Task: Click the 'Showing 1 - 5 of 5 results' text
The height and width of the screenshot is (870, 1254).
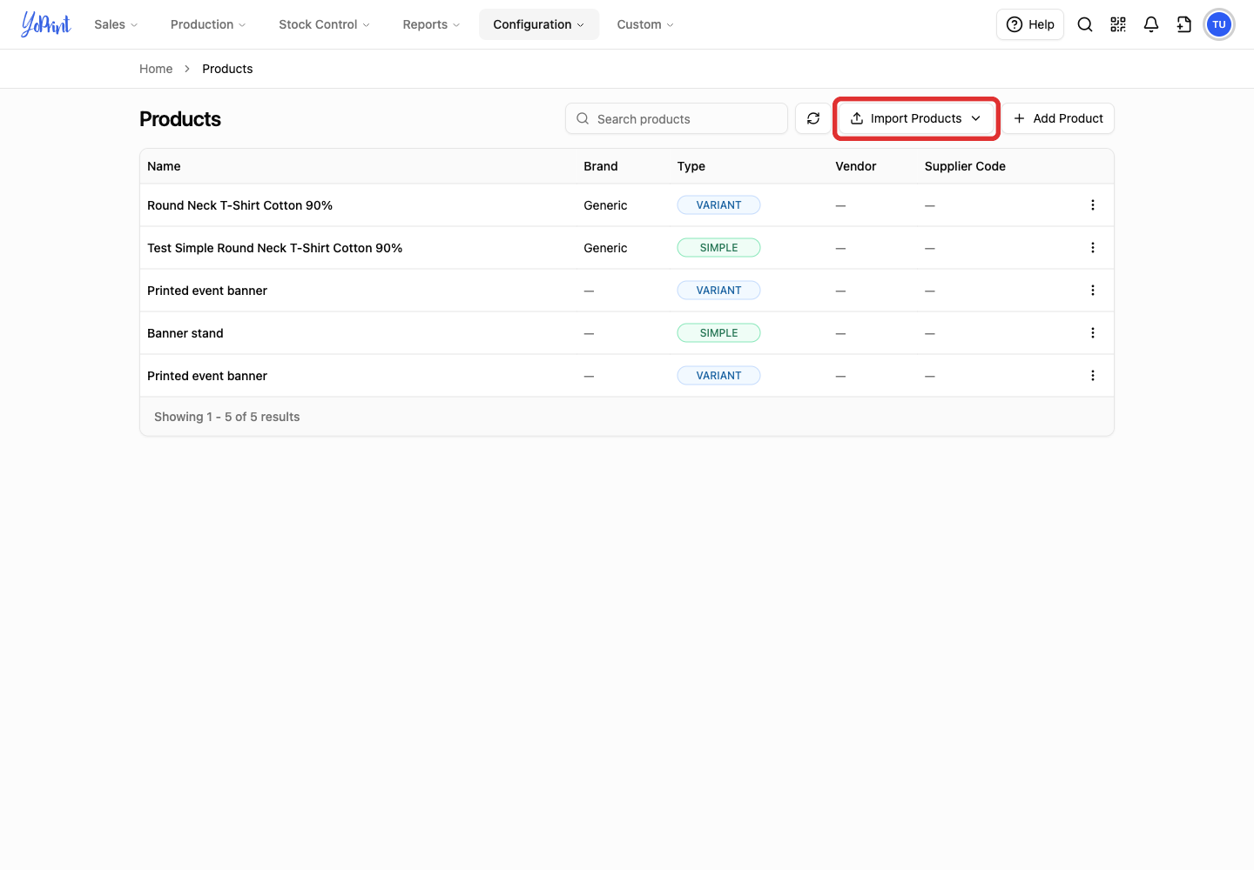Action: 226,417
